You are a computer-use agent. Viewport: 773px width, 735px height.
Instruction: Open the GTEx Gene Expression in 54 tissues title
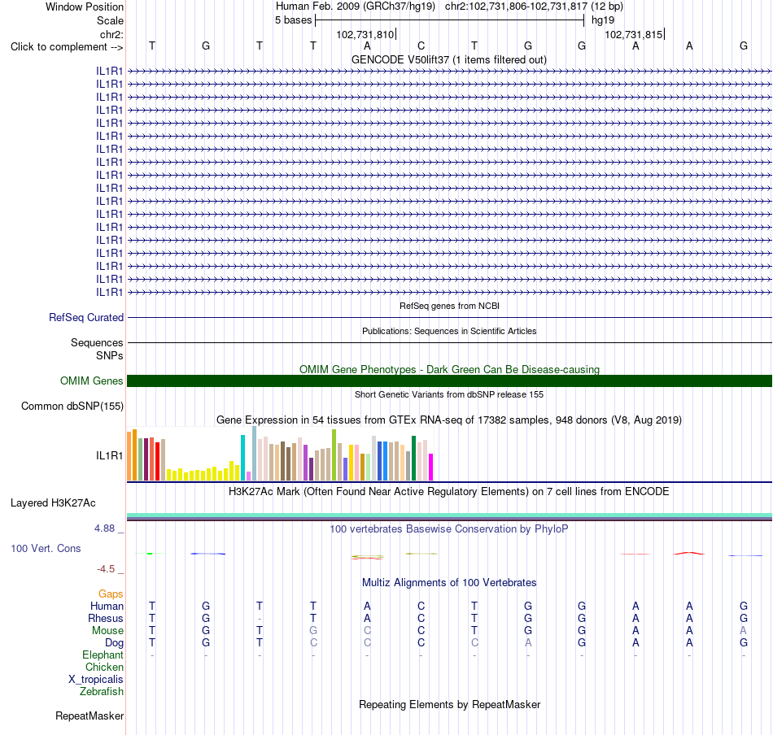(449, 420)
